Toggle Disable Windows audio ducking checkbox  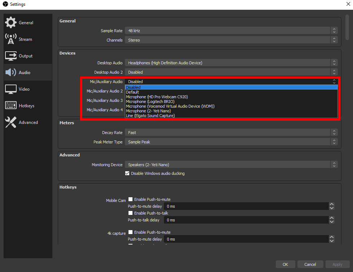pyautogui.click(x=127, y=173)
